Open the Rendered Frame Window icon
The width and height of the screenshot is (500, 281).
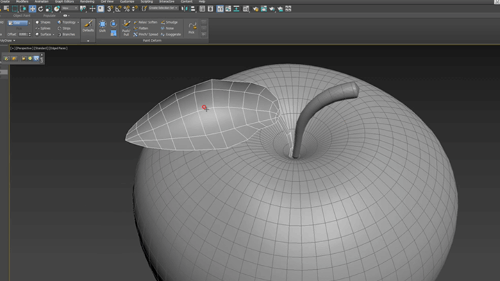[264, 9]
